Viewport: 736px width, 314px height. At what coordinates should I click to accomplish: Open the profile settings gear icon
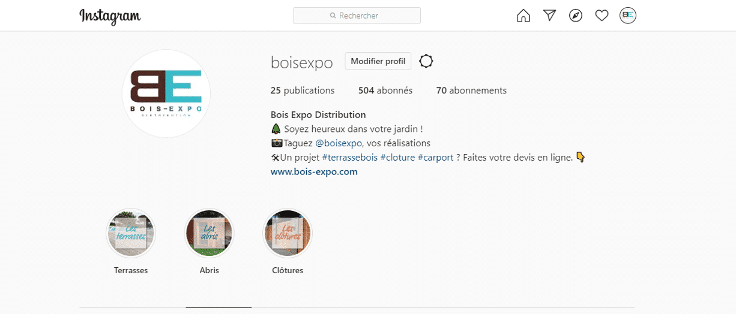pos(426,61)
